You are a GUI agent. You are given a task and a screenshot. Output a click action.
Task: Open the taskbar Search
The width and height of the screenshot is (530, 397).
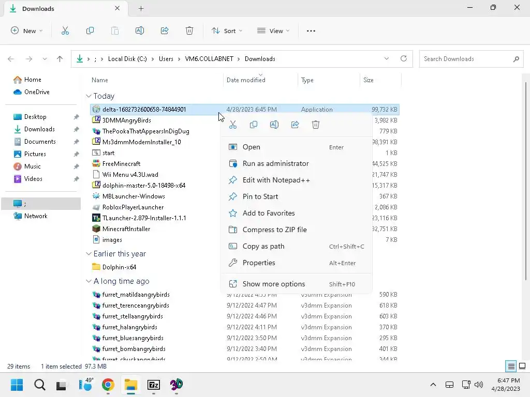point(39,385)
